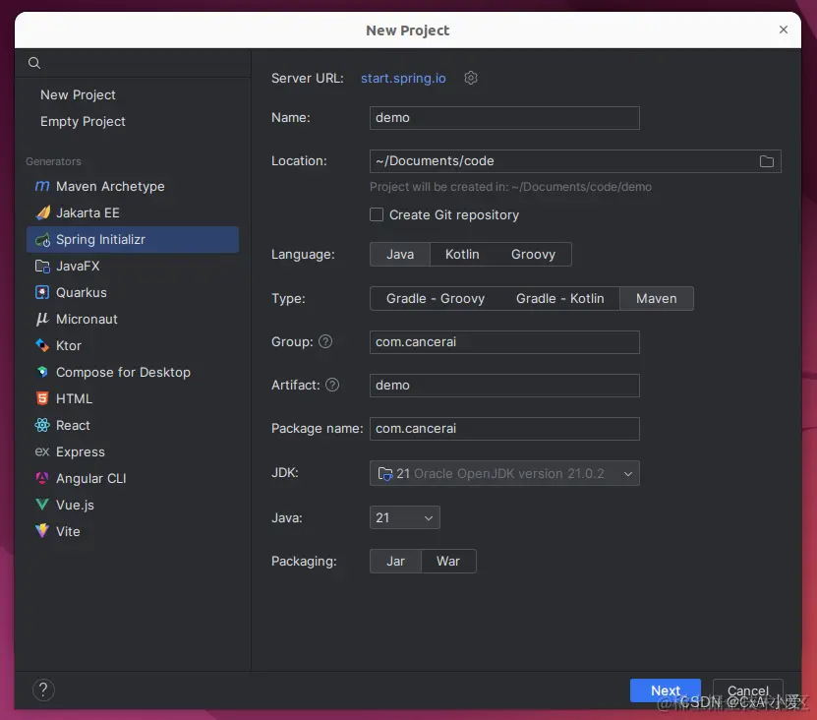Select JavaFX generator label

[x=78, y=266]
